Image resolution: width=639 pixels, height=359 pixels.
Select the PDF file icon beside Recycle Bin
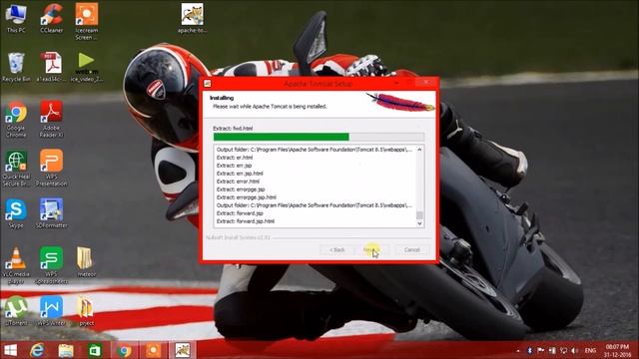(x=51, y=67)
